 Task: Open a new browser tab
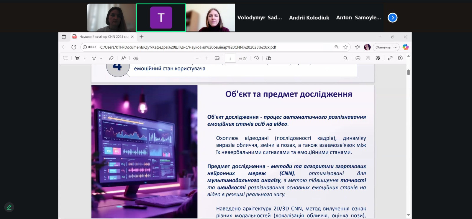click(142, 37)
